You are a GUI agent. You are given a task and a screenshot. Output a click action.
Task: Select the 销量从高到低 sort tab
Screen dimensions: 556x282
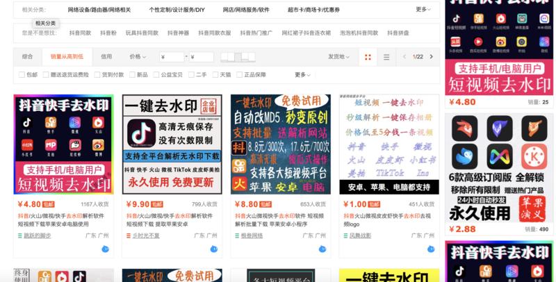[x=67, y=57]
